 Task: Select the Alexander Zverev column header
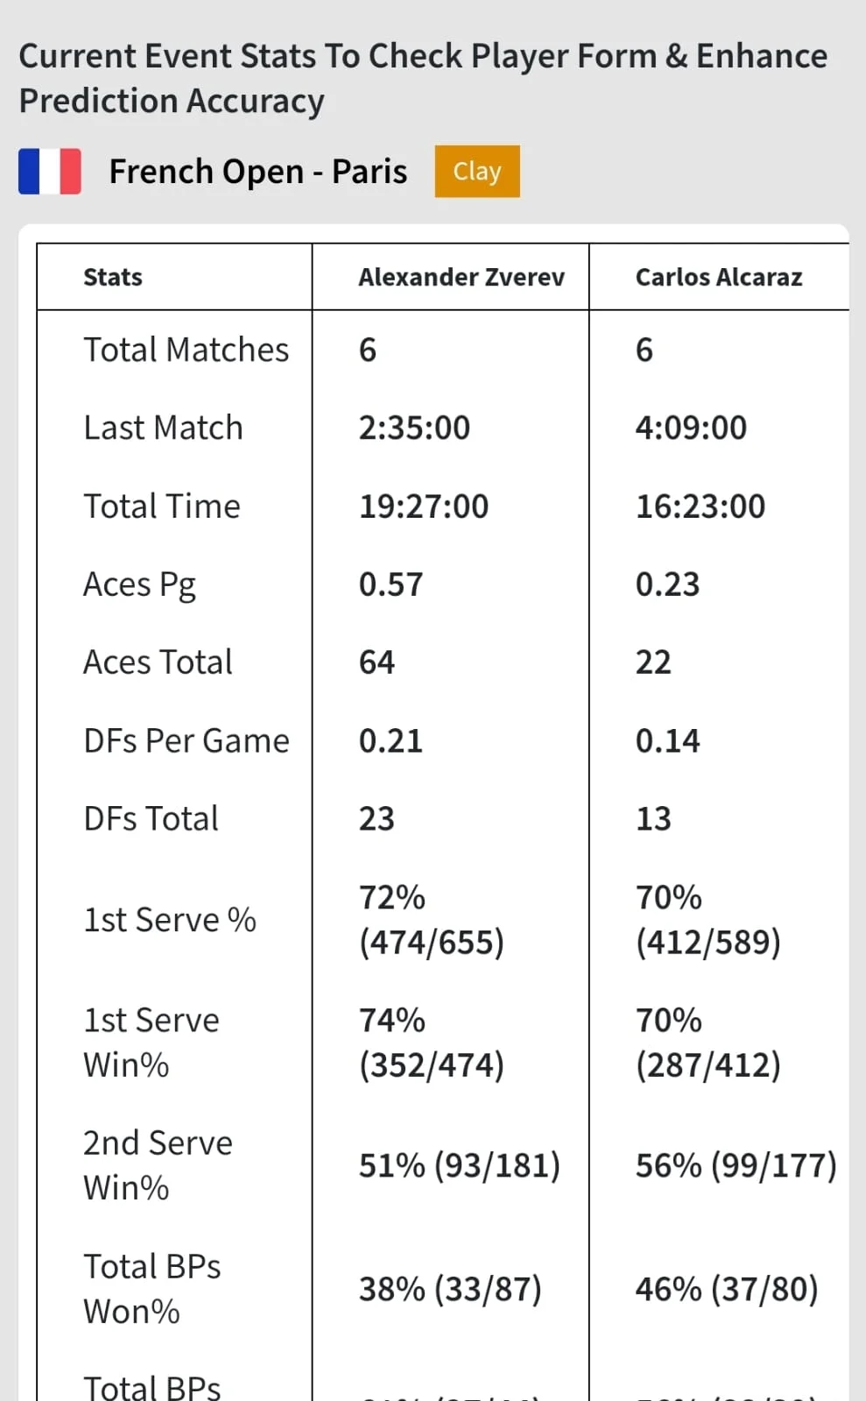[x=461, y=277]
